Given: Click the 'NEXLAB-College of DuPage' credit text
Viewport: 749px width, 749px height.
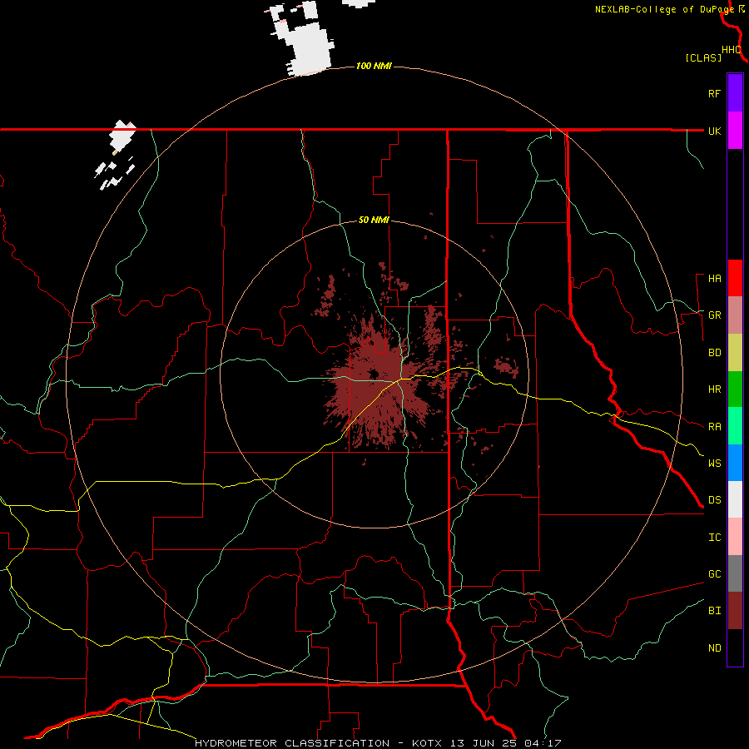Looking at the screenshot, I should [x=664, y=9].
